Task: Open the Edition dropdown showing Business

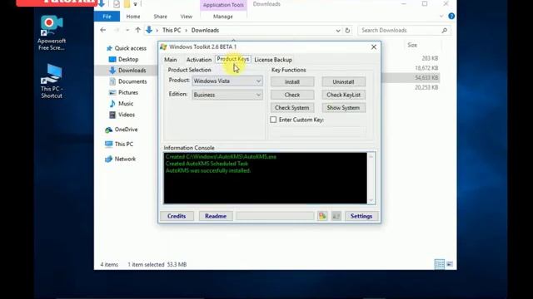Action: tap(227, 95)
